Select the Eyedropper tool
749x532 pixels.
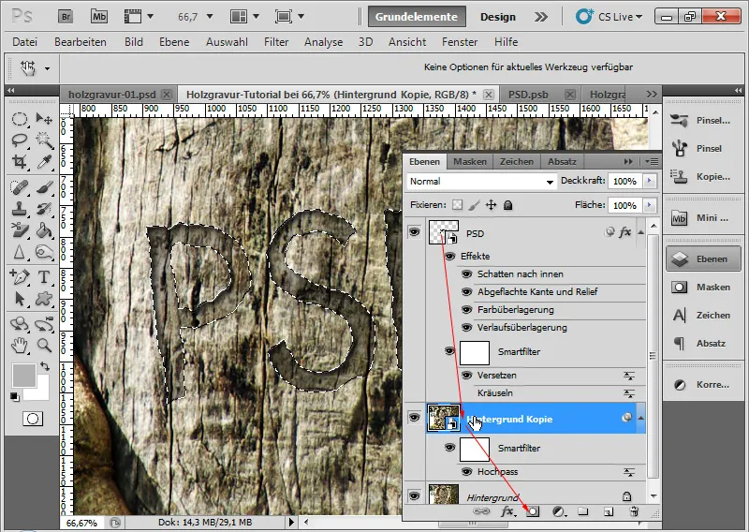(x=43, y=162)
